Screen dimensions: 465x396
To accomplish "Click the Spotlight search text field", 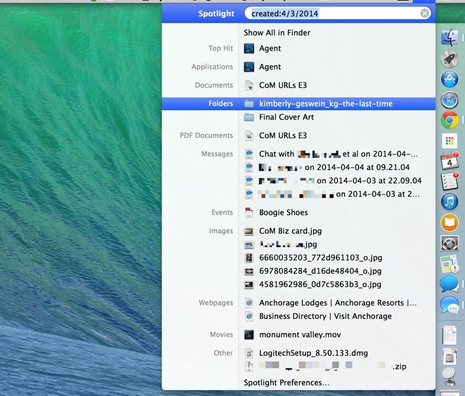I will pos(331,13).
